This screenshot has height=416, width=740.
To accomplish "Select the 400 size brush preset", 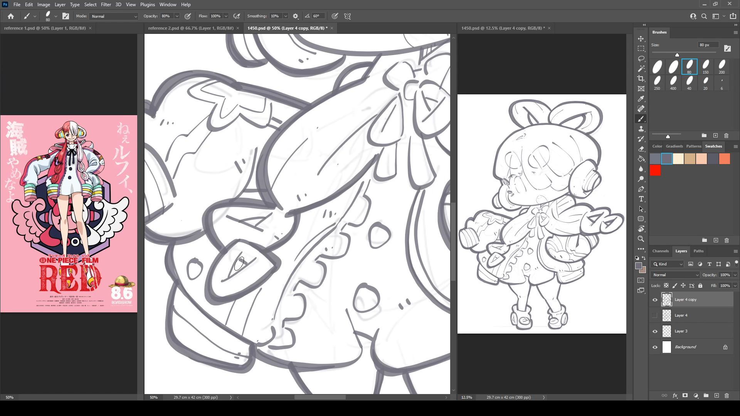I will click(x=673, y=83).
